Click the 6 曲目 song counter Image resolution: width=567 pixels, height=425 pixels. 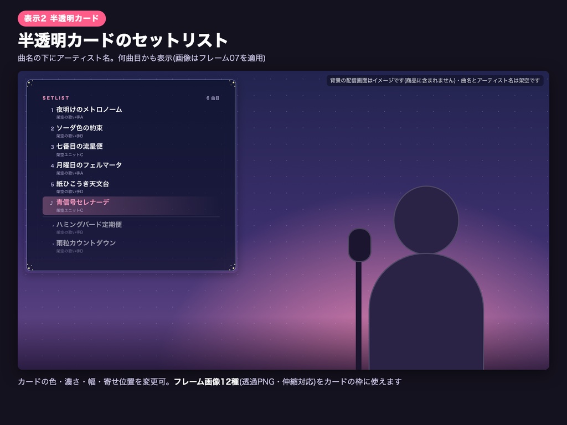(x=213, y=98)
